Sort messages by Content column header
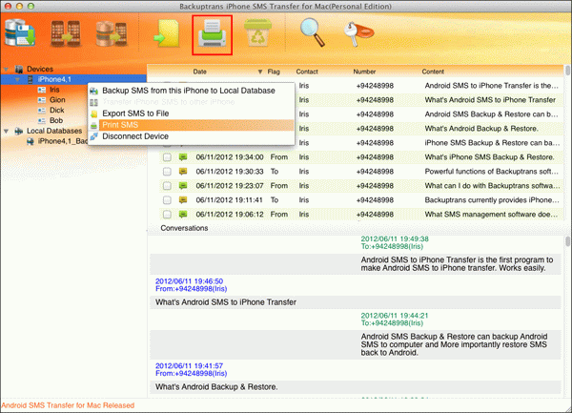The height and width of the screenshot is (413, 572). (x=433, y=72)
